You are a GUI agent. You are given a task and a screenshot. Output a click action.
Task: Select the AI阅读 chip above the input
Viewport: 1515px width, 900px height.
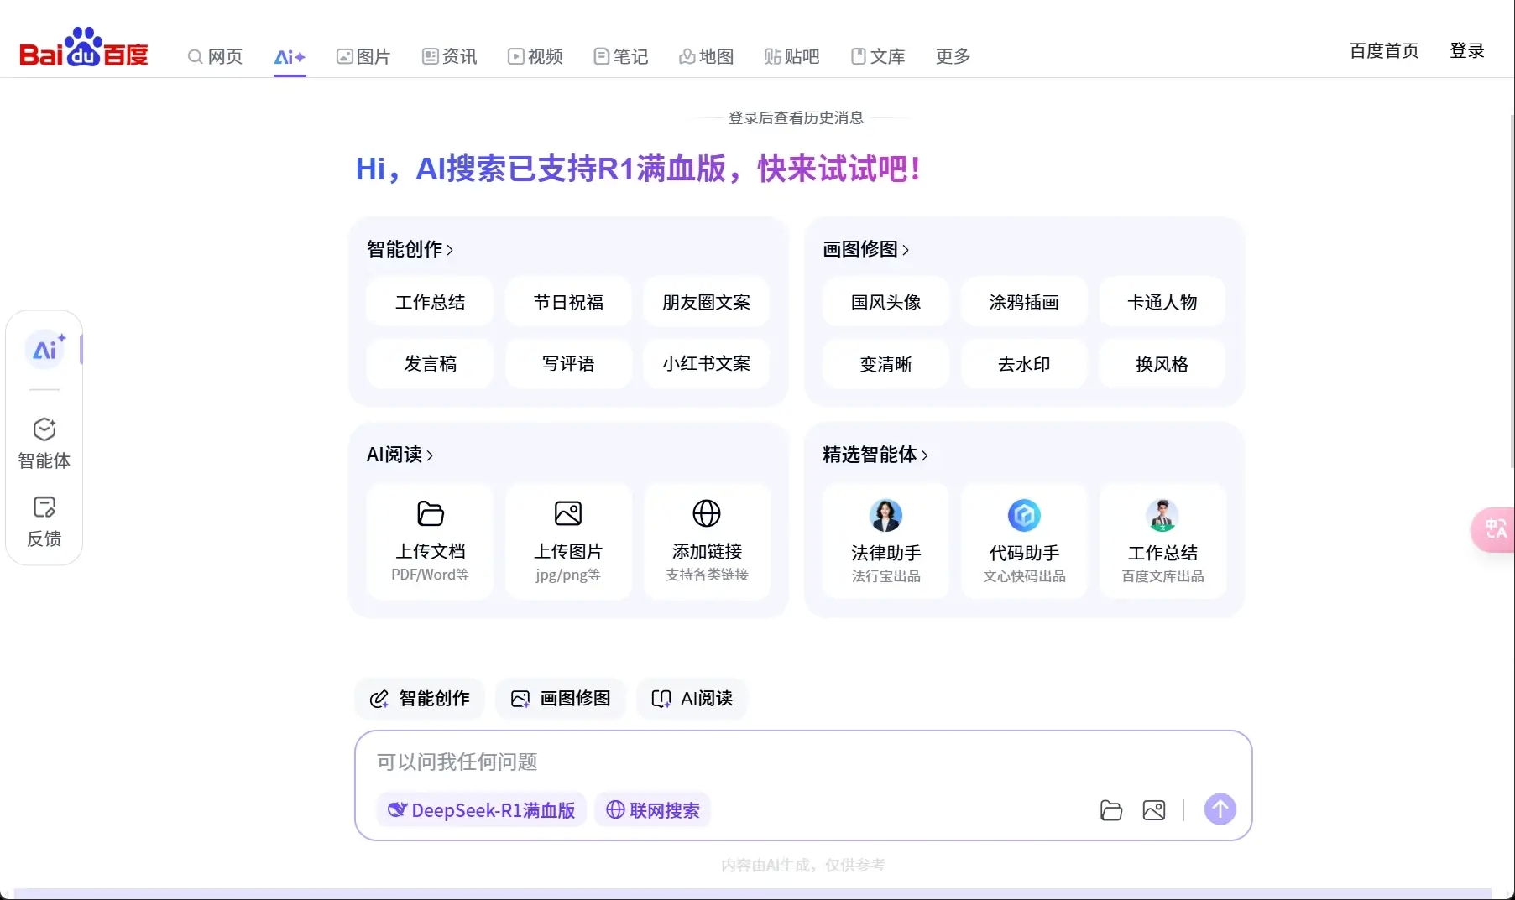[692, 699]
